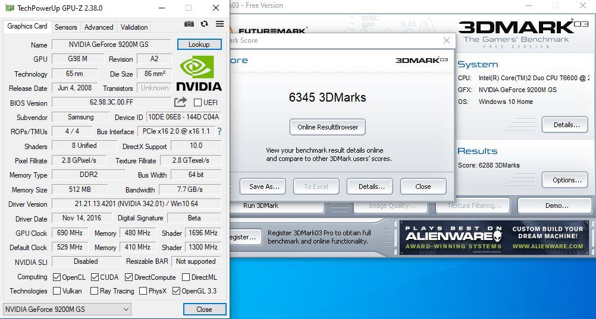This screenshot has width=596, height=319.
Task: Click the GPU-Z title bar app icon
Action: point(10,8)
